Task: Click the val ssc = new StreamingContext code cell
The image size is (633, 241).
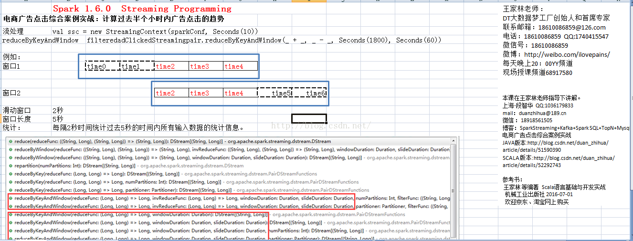Action: tap(155, 31)
